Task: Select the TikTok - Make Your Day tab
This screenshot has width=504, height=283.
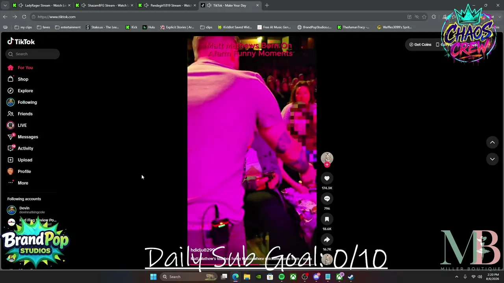Action: coord(230,6)
